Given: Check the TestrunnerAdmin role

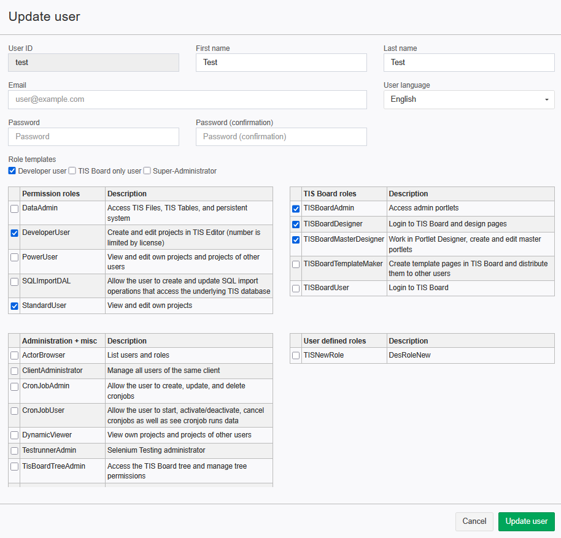Looking at the screenshot, I should click(14, 451).
